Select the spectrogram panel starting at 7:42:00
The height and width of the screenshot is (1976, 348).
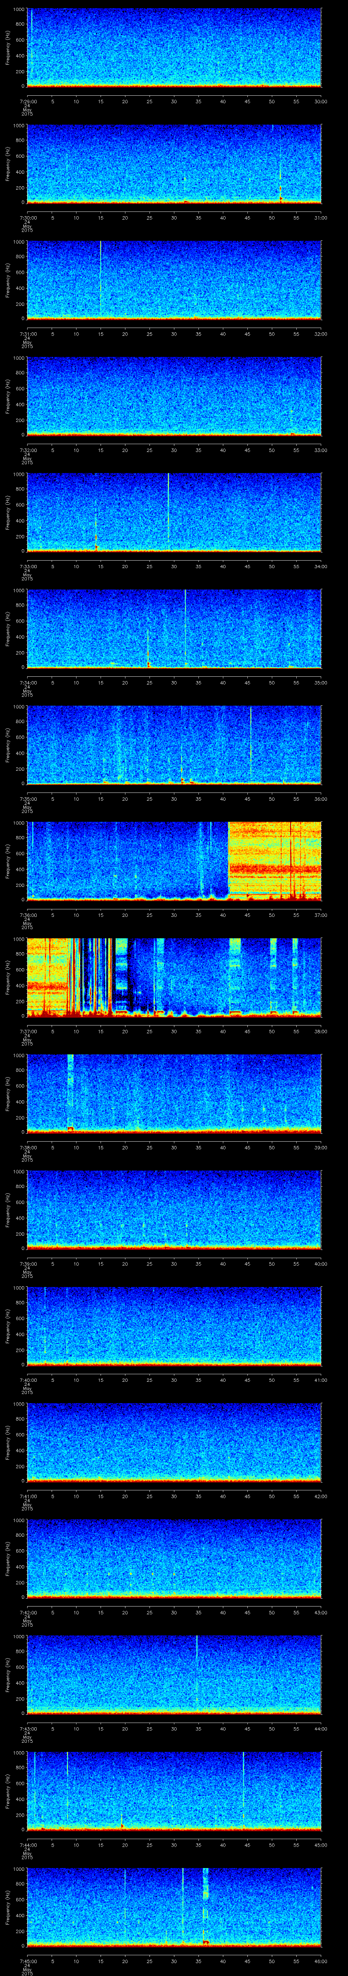[174, 1559]
